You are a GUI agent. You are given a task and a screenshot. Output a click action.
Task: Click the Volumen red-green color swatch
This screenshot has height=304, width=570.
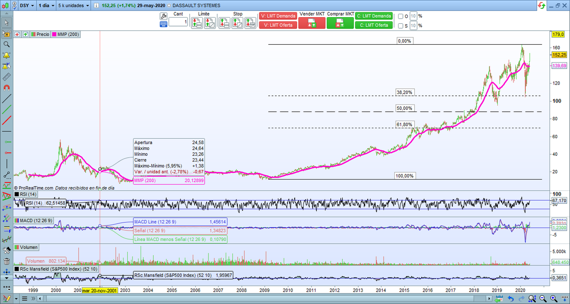(17, 247)
